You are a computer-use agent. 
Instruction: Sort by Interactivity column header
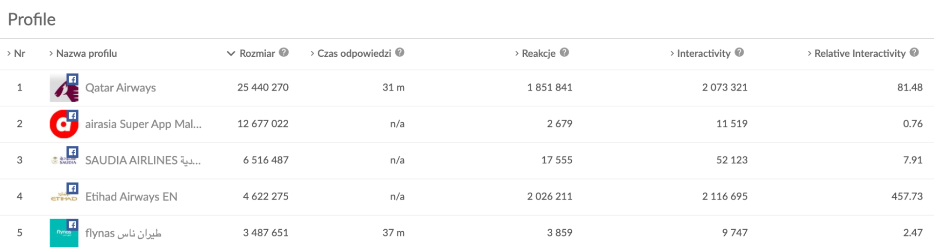click(x=703, y=54)
